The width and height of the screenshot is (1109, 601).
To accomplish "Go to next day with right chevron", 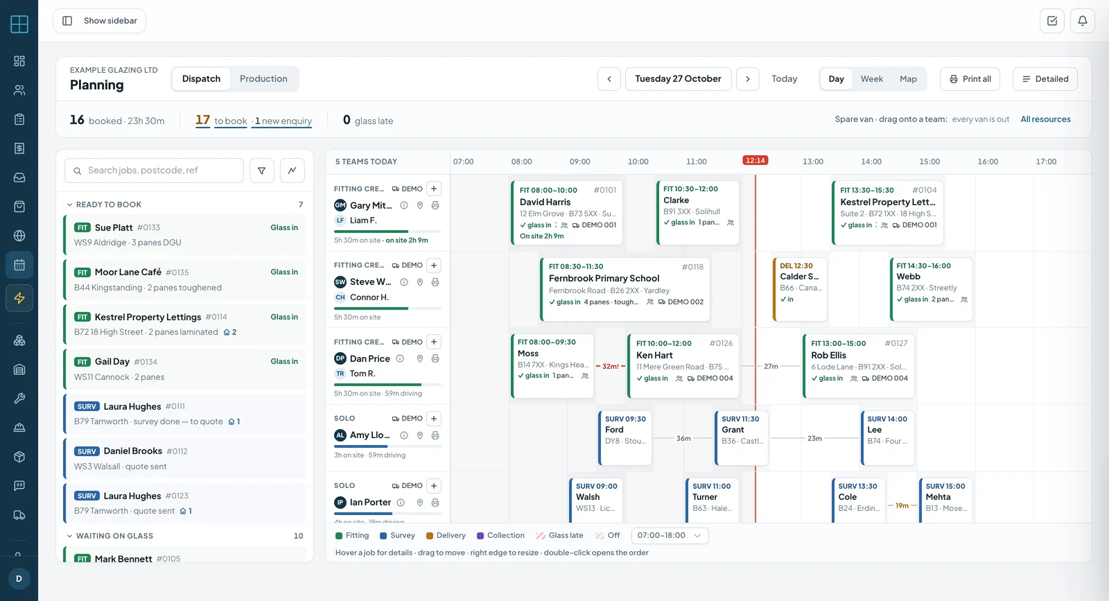I will tap(748, 79).
